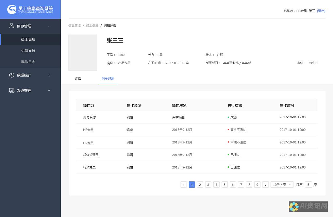Switch to the 历史记录 tab
Image resolution: width=333 pixels, height=217 pixels.
click(108, 78)
